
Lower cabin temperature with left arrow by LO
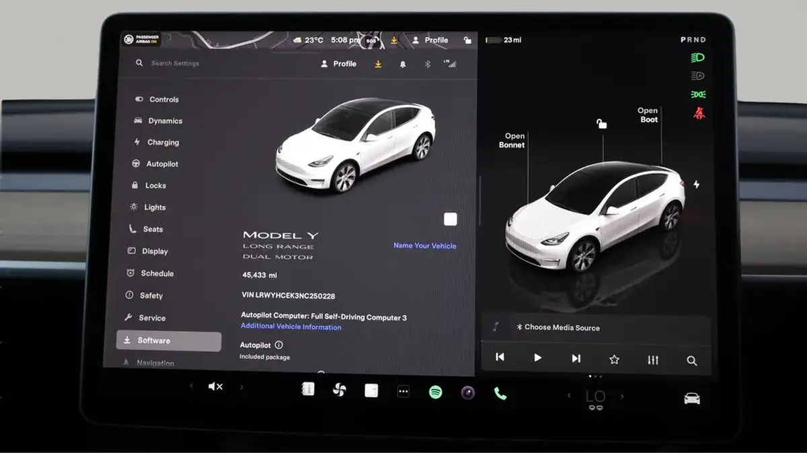click(569, 396)
